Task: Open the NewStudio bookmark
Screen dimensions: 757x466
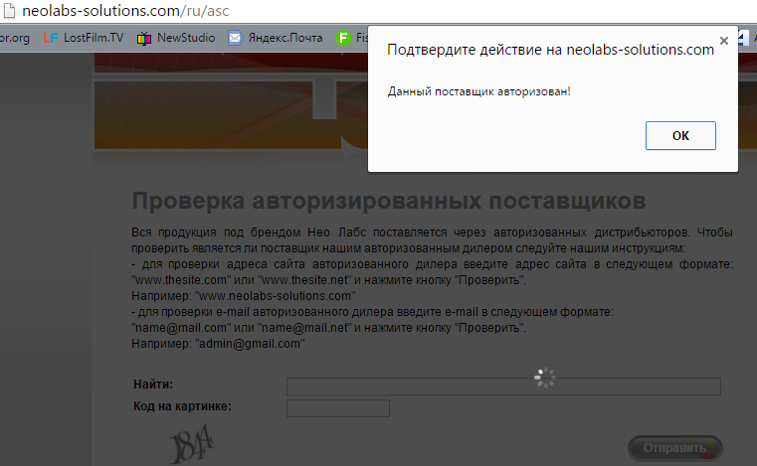Action: (176, 39)
